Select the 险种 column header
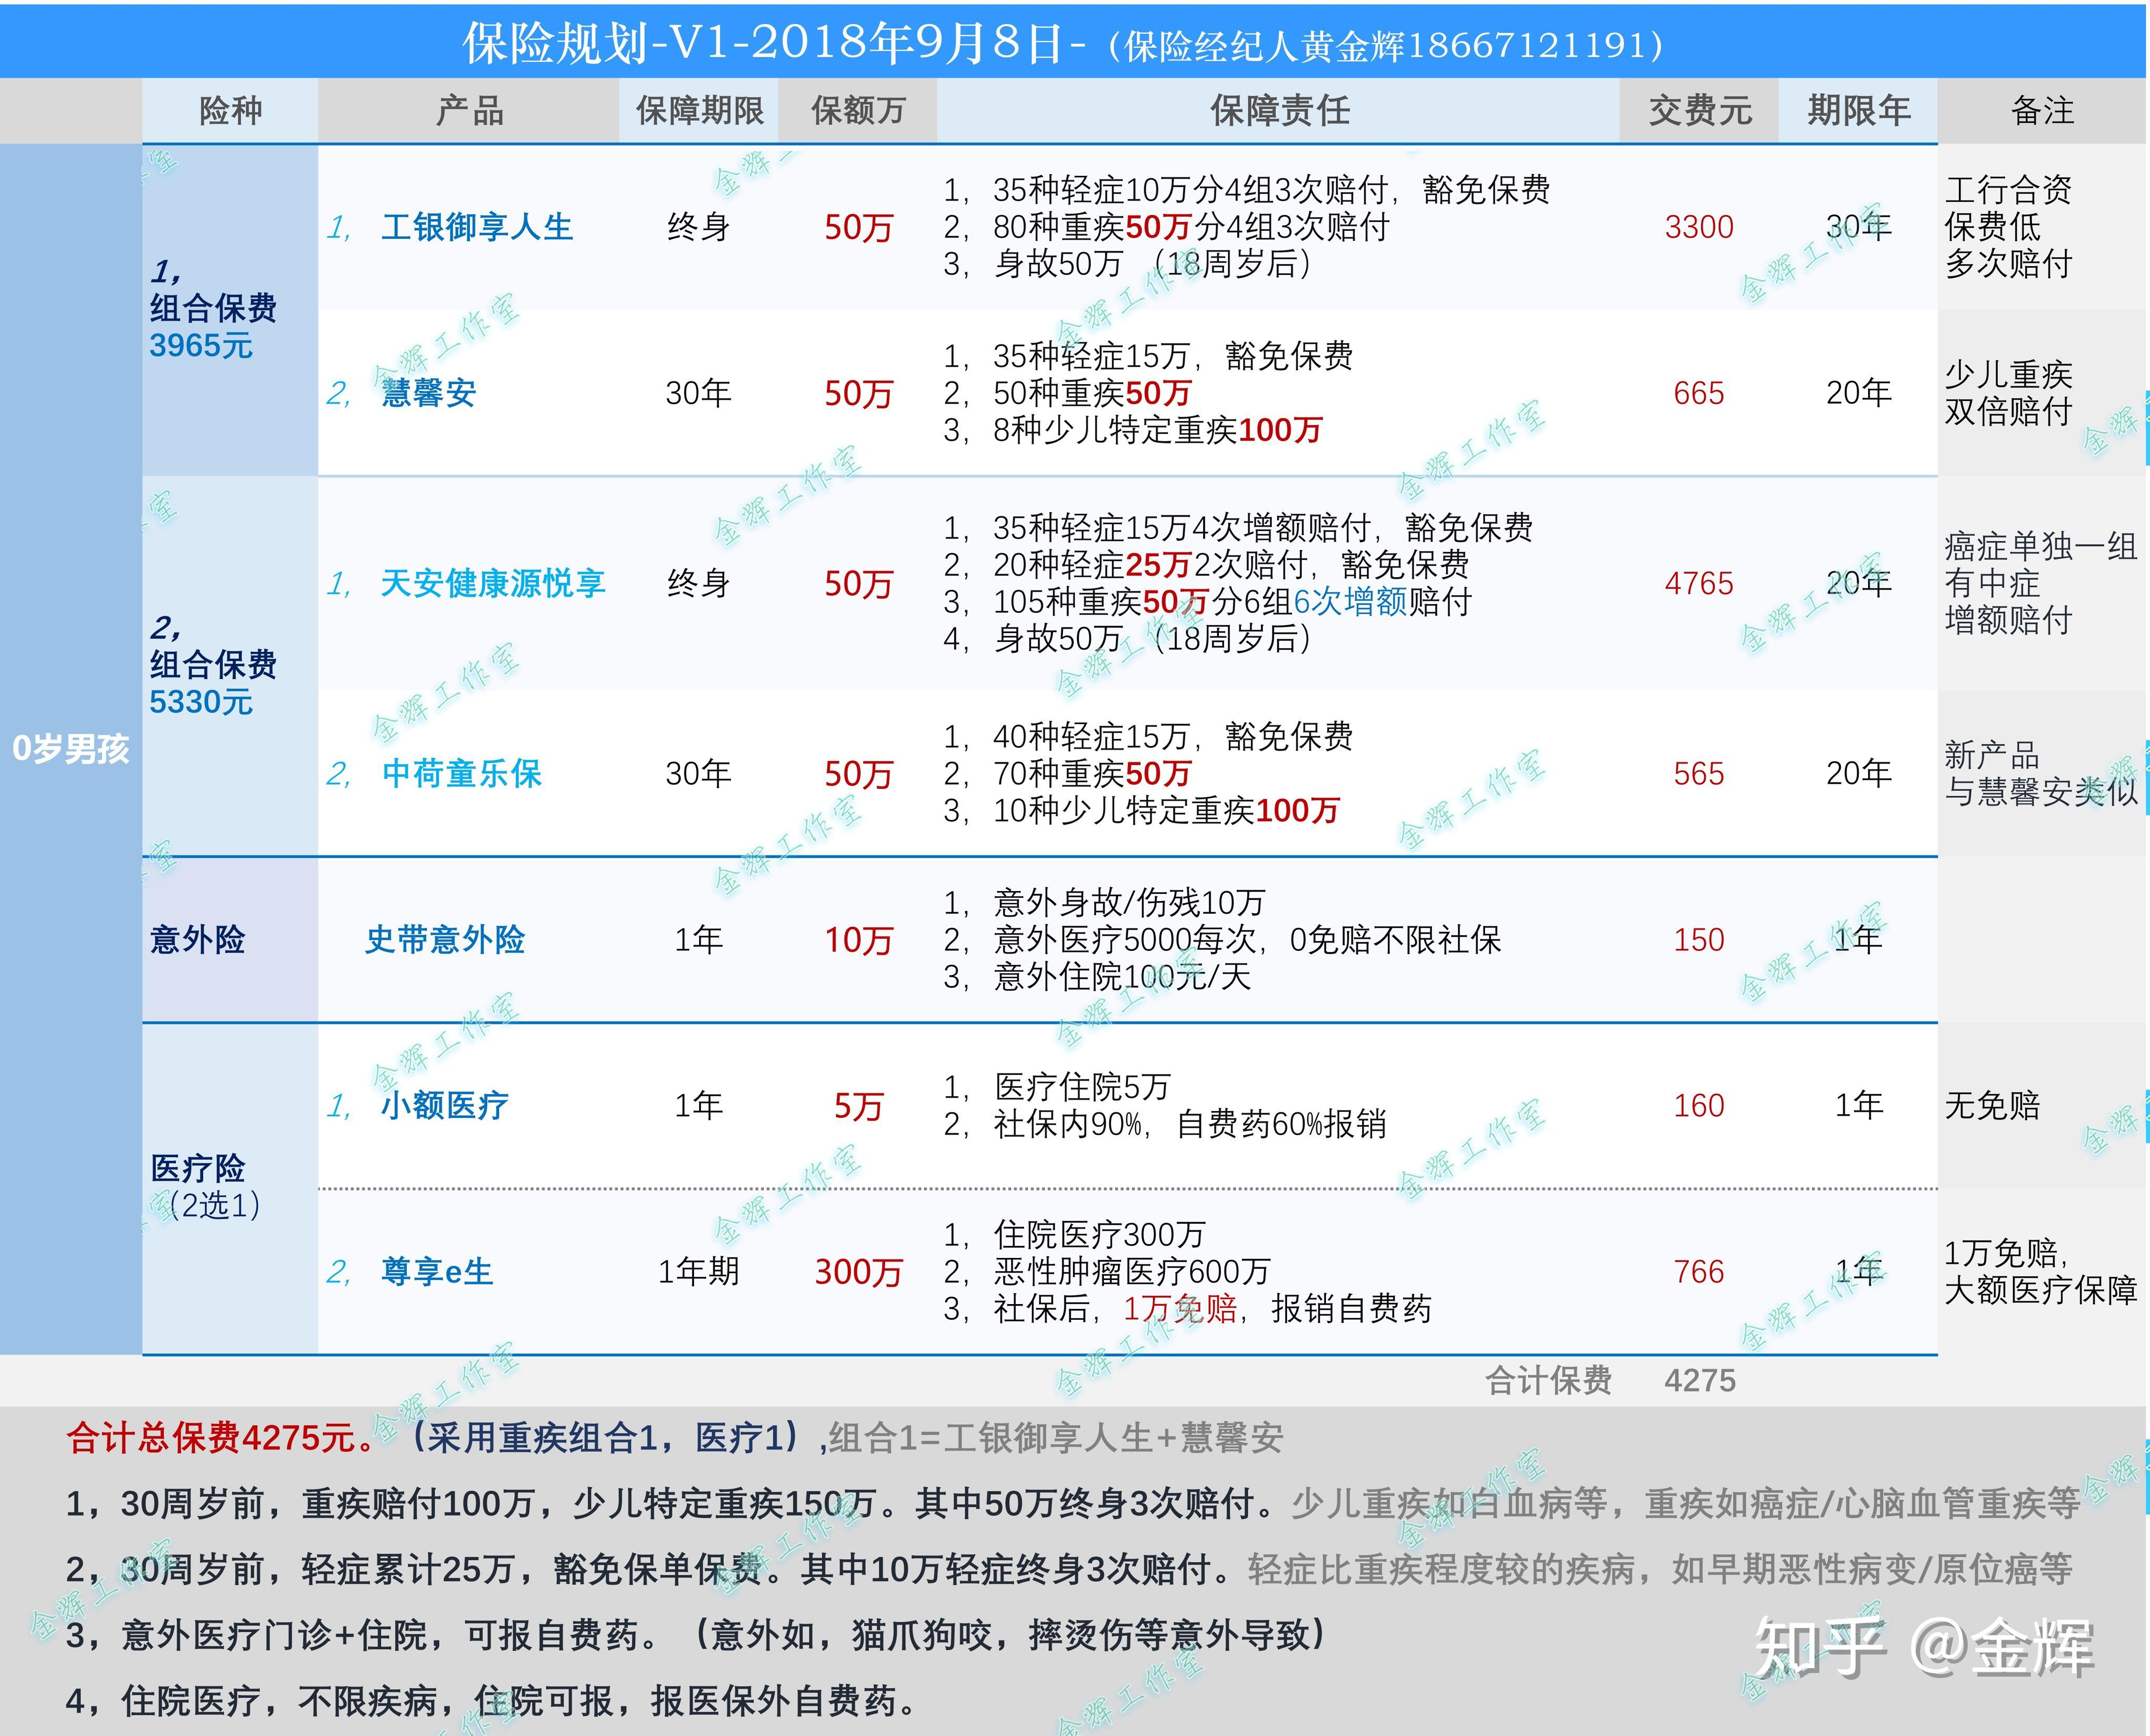 click(x=232, y=111)
